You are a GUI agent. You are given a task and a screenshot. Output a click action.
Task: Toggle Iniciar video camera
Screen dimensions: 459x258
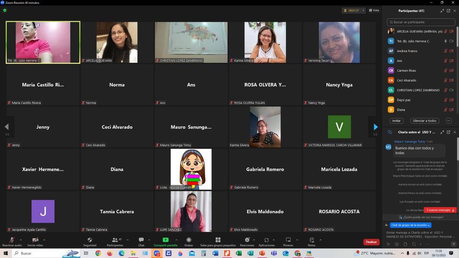(35, 240)
